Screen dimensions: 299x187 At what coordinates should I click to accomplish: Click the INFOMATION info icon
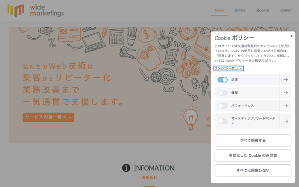point(126,168)
